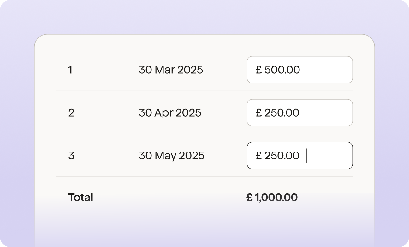This screenshot has width=409, height=247.
Task: Click the purple background above the card
Action: 204,16
